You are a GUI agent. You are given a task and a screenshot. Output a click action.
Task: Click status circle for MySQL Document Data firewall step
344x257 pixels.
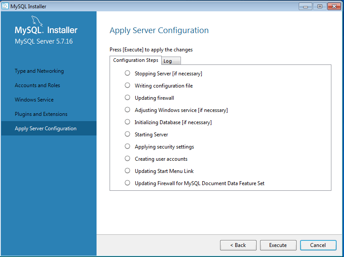coord(127,183)
